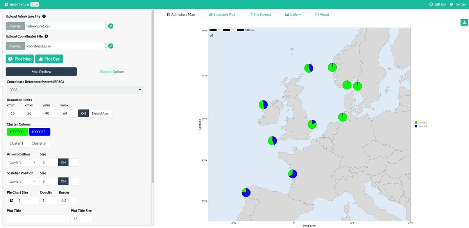Open the Twitter link
Screen dimensions: 469x228
click(x=458, y=4)
